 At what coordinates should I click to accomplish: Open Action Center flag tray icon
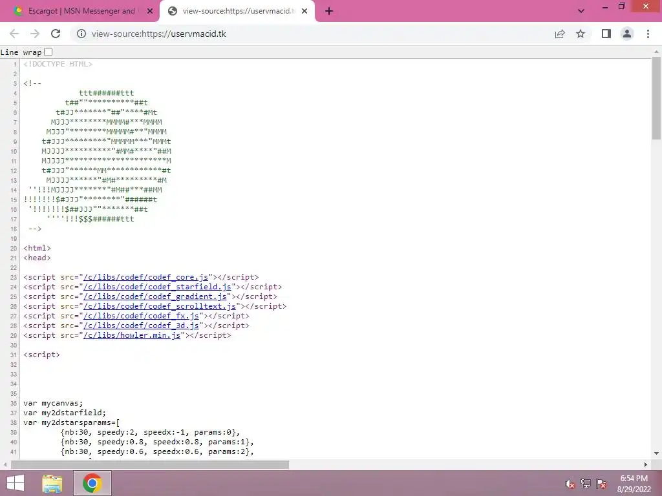601,484
